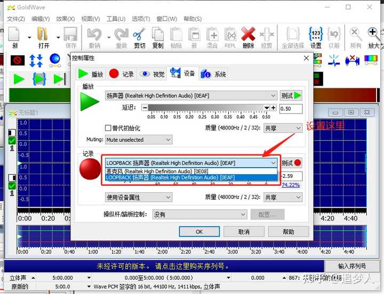
Task: Click the Copy (复制) toolbar icon
Action: click(x=158, y=34)
